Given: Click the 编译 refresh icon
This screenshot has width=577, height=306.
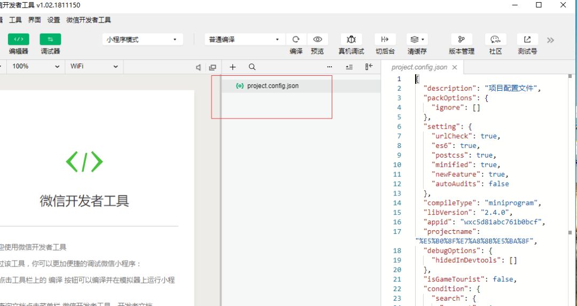Looking at the screenshot, I should 296,40.
